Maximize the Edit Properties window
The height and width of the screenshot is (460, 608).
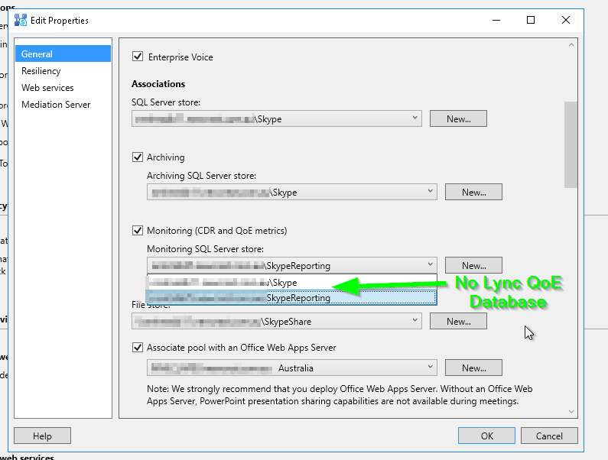[531, 20]
